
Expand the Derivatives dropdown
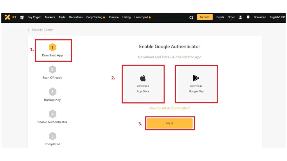pyautogui.click(x=76, y=17)
